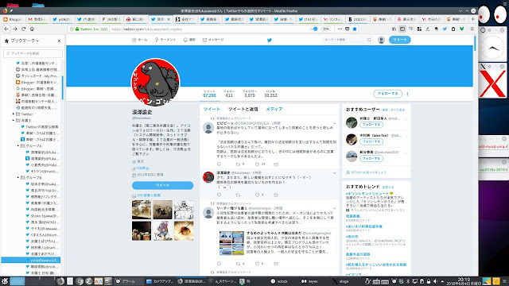The image size is (509, 286).
Task: Open the Firefox Library toolbar icon
Action: tap(394, 29)
